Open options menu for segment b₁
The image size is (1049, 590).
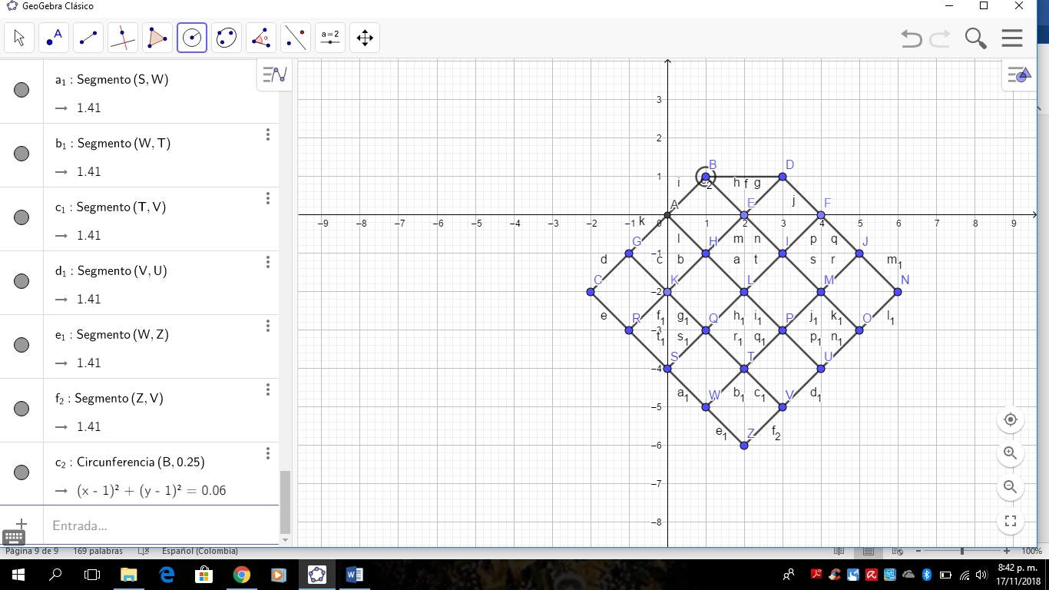tap(267, 134)
